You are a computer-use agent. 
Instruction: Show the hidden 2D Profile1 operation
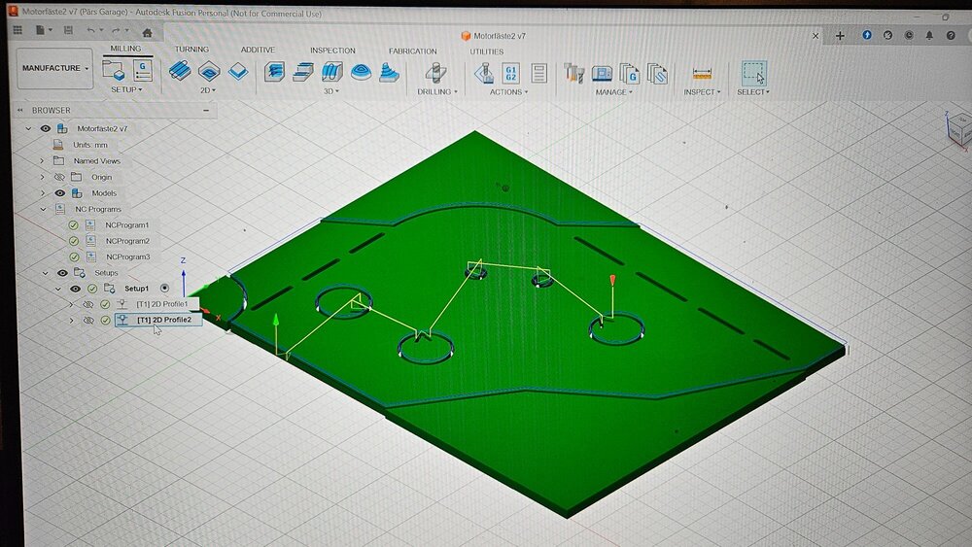tap(88, 304)
